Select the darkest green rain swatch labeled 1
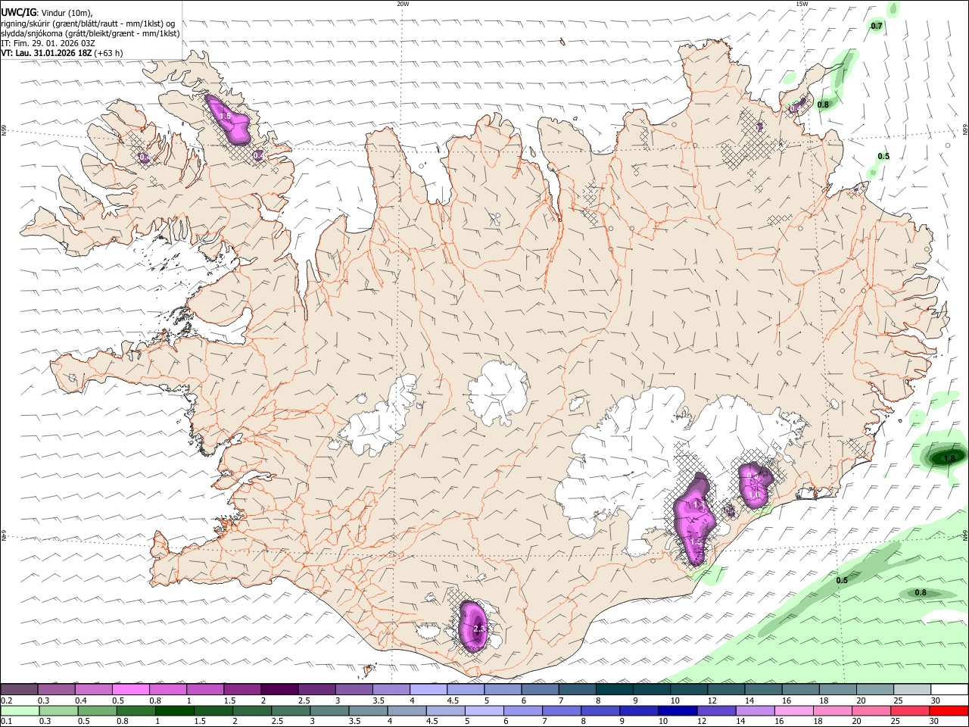 [173, 710]
